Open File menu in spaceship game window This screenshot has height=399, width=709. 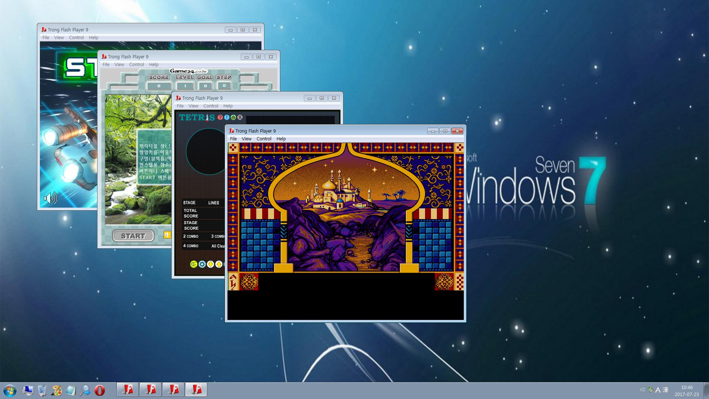46,38
